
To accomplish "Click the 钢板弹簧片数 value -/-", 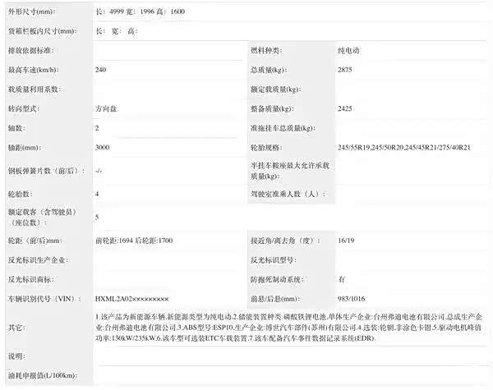I will coord(99,170).
